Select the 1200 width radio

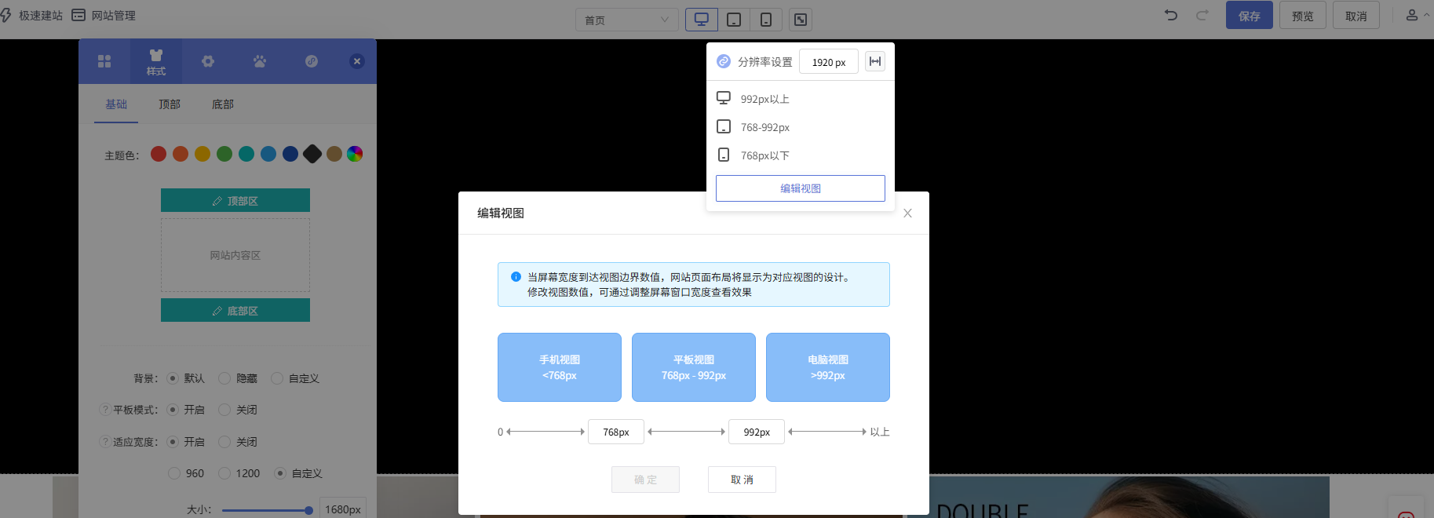point(224,473)
